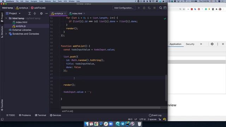The width and height of the screenshot is (226, 127).
Task: Click the terminal window icon beside search
Action: [165, 8]
